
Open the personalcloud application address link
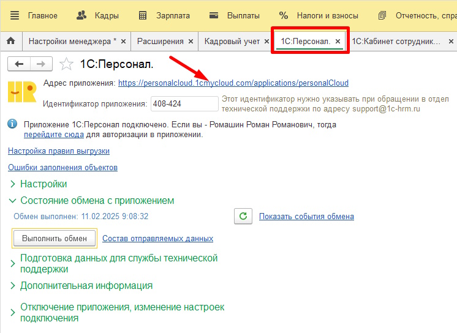point(233,83)
